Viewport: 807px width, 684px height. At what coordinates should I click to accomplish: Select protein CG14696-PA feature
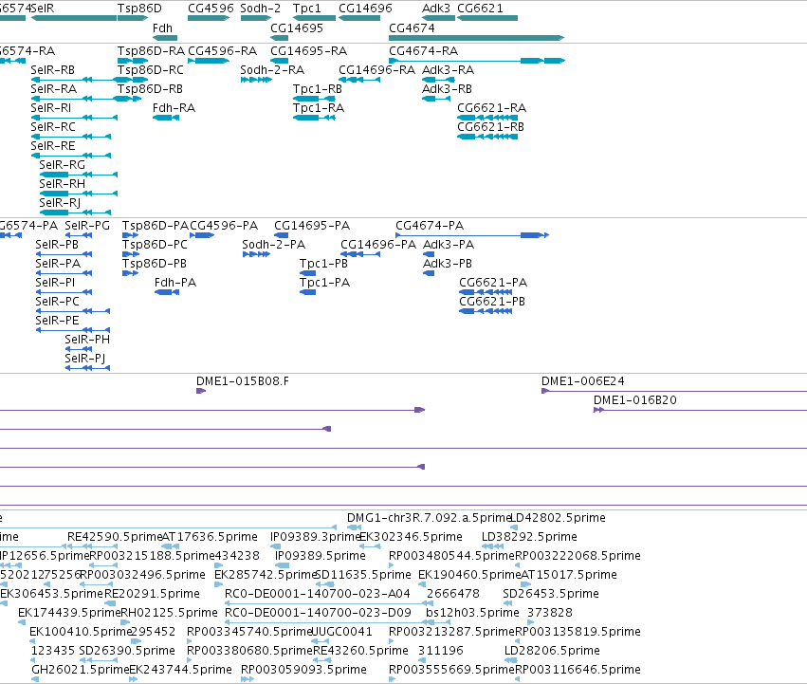pyautogui.click(x=360, y=254)
